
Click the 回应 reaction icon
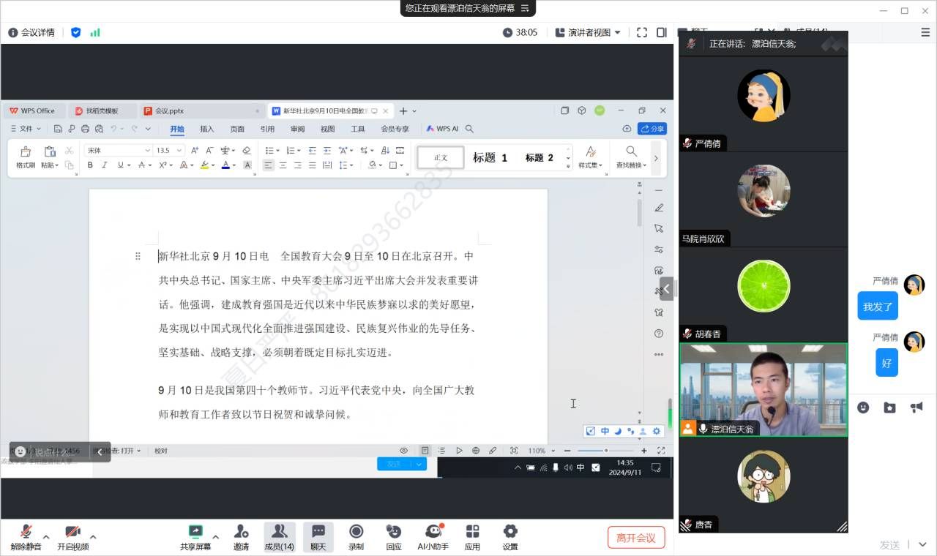tap(394, 532)
